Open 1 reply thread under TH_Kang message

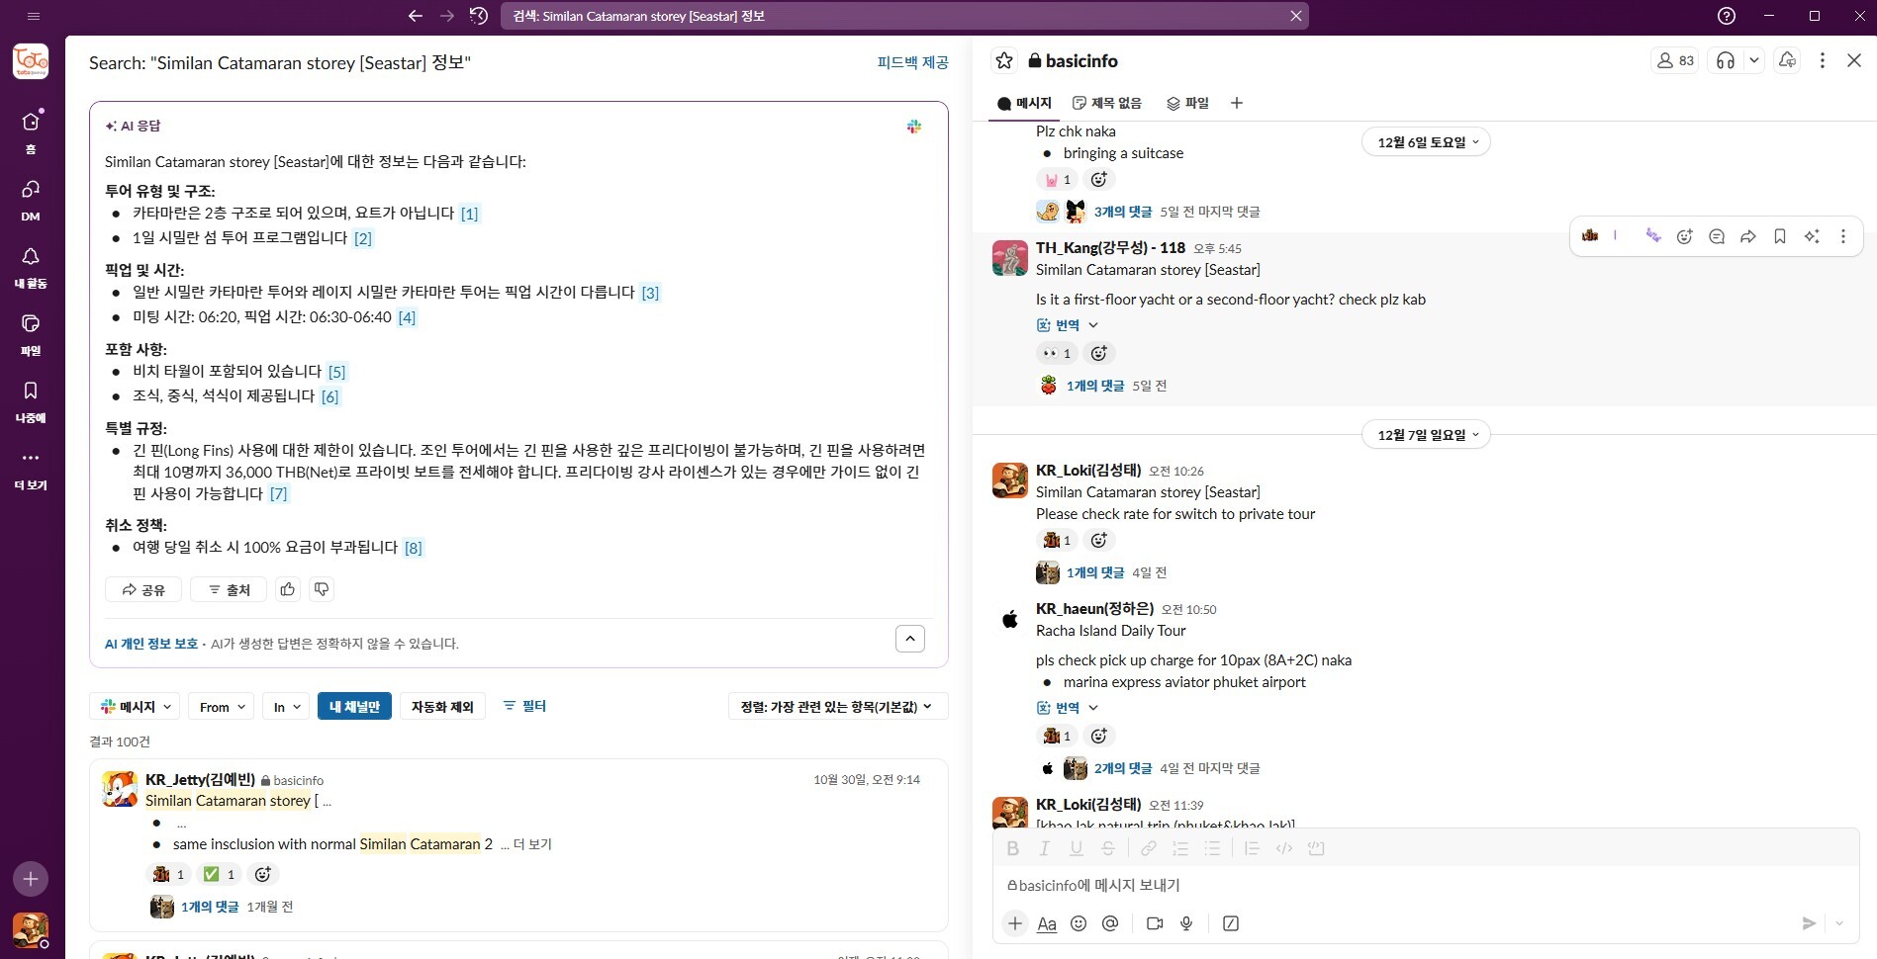coord(1095,386)
